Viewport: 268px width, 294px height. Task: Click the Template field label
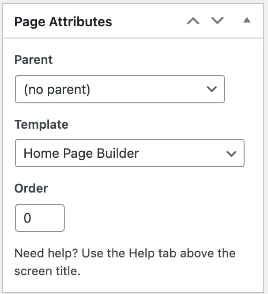41,124
